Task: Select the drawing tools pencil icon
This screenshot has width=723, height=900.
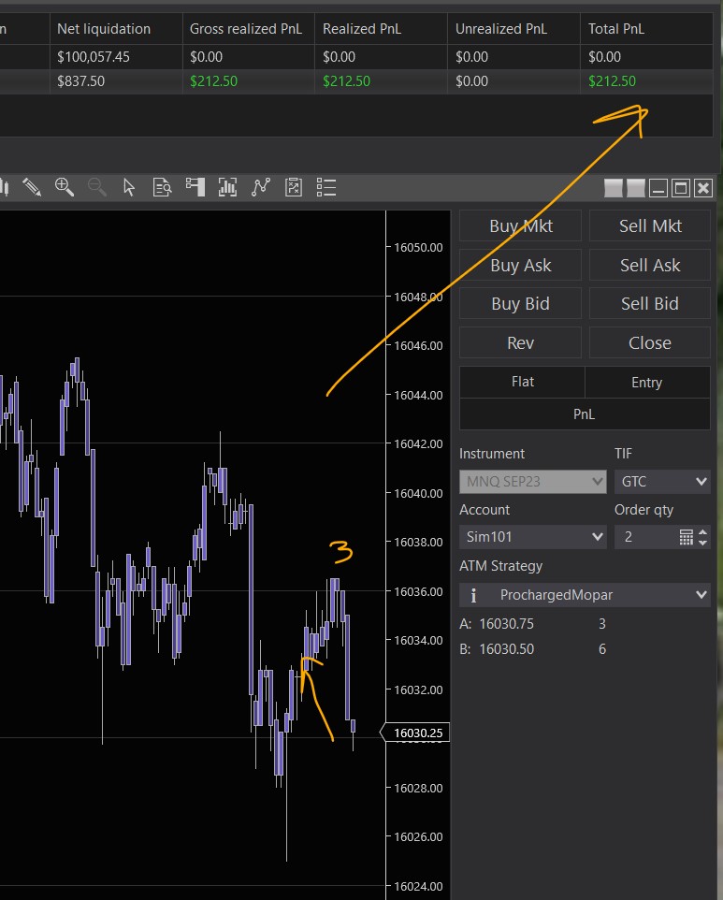Action: click(x=32, y=187)
